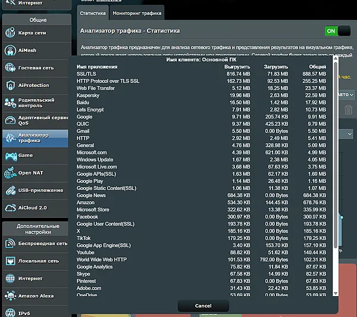Image resolution: width=357 pixels, height=317 pixels.
Task: Open the USB-приложение section icon
Action: click(x=11, y=191)
